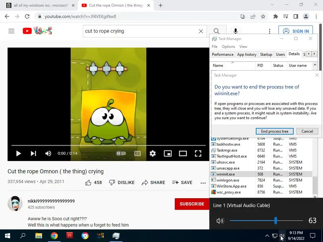Viewport: 323px width, 242px height.
Task: Mute Line 1 Virtual Audio Cable speaker
Action: point(220,221)
